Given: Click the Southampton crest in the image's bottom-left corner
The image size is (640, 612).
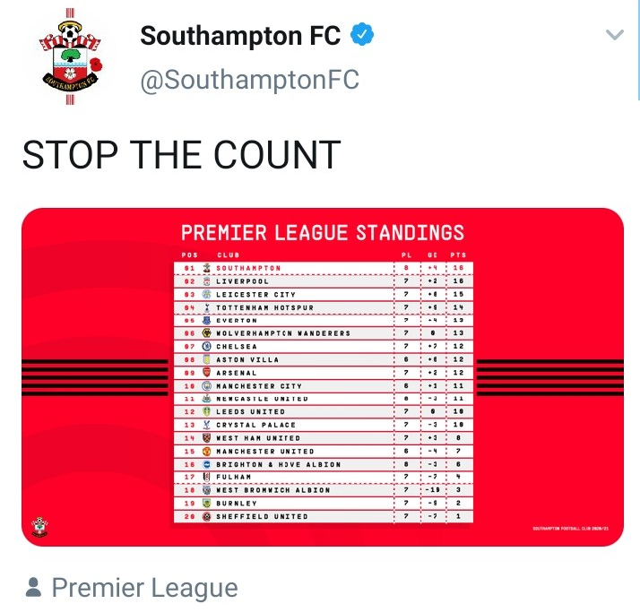Looking at the screenshot, I should click(x=39, y=526).
